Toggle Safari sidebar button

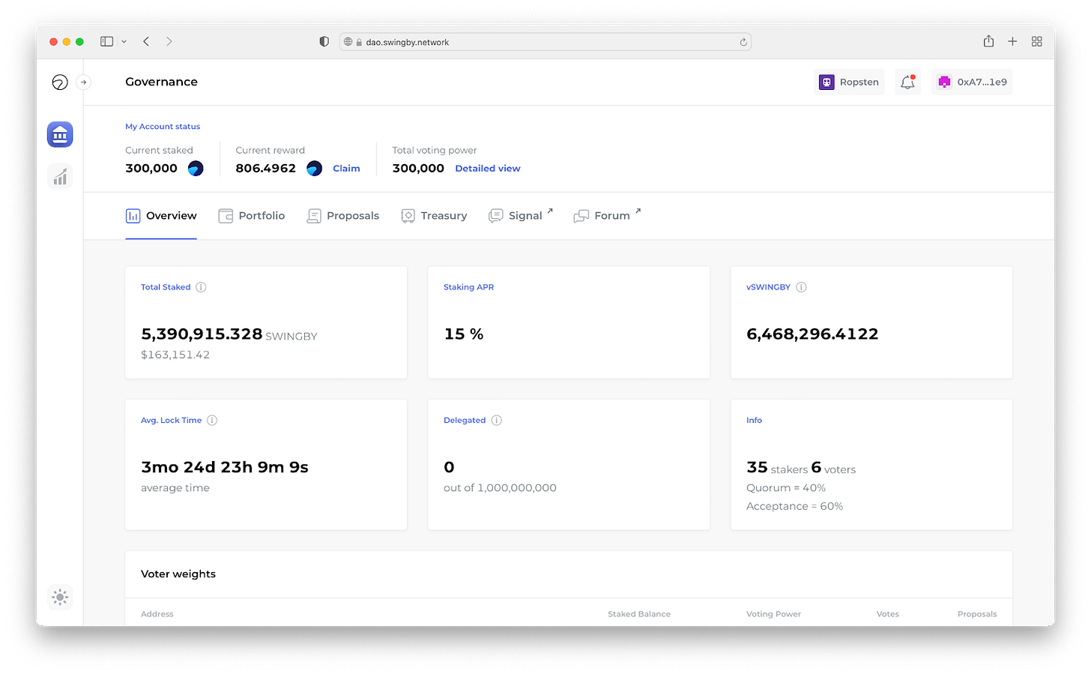(x=107, y=42)
